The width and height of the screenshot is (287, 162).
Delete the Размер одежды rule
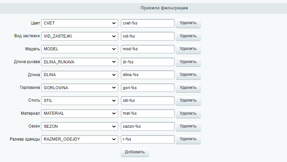[x=188, y=139]
